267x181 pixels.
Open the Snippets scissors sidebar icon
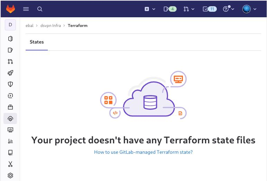click(x=10, y=164)
